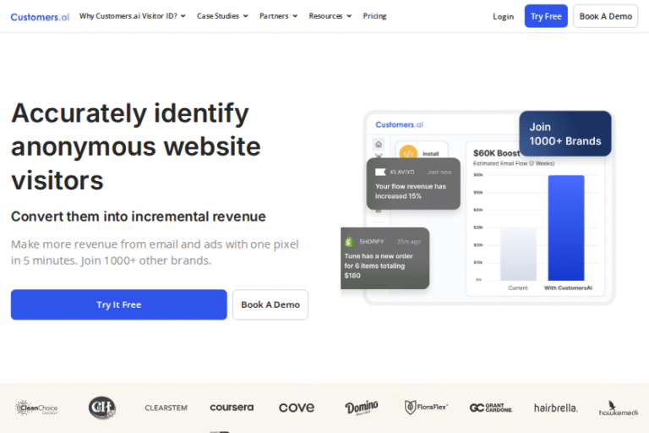
Task: Click the Grant Cardone logo
Action: point(491,408)
